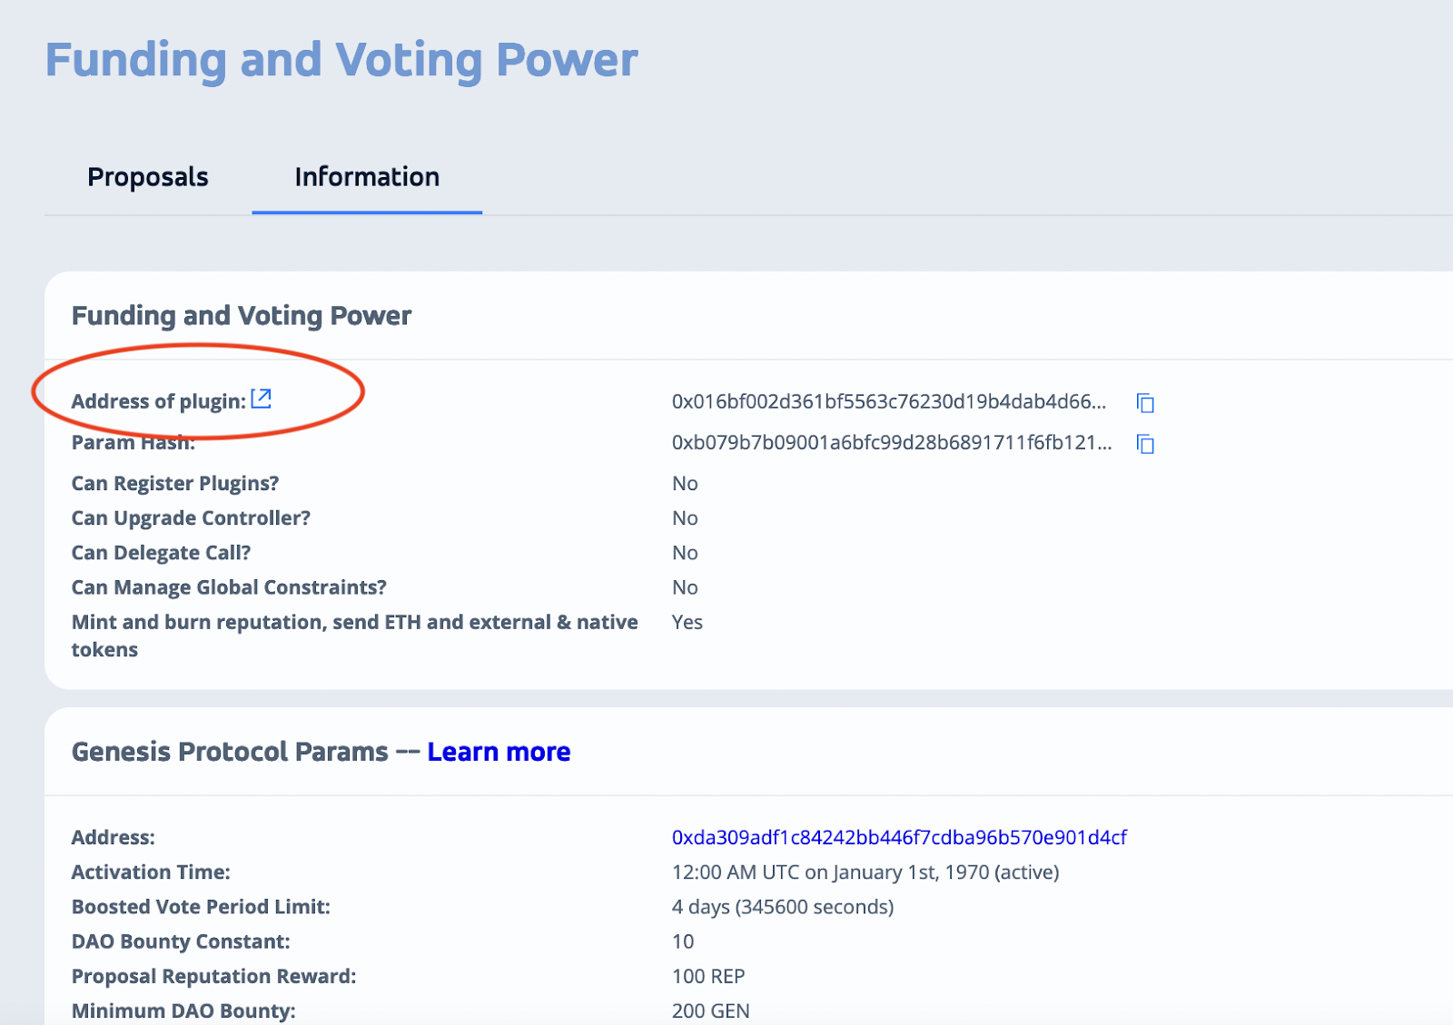The image size is (1453, 1025).
Task: Click the 4 days Boosted Vote Period value
Action: (783, 907)
